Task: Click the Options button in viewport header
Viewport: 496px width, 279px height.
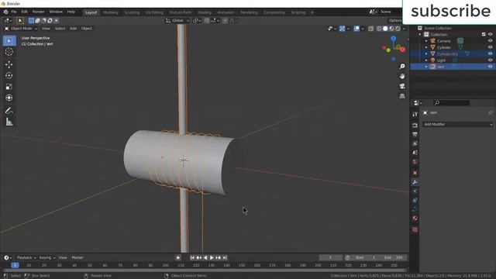Action: pos(396,21)
